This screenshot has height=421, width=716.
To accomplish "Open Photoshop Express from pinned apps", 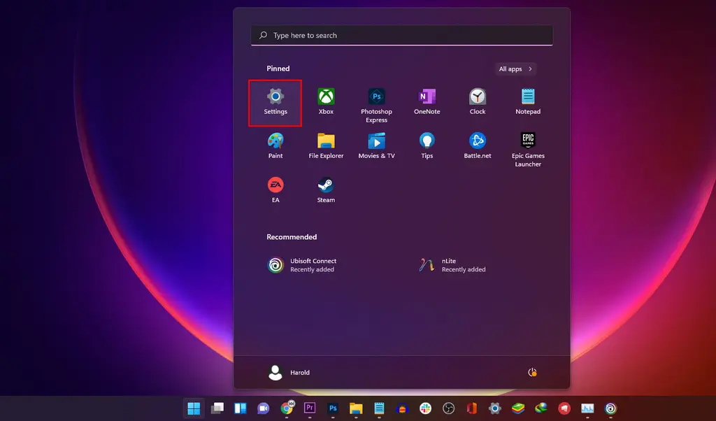I will (376, 106).
